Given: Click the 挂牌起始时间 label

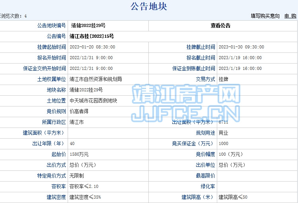Looking at the screenshot, I should pyautogui.click(x=51, y=47).
